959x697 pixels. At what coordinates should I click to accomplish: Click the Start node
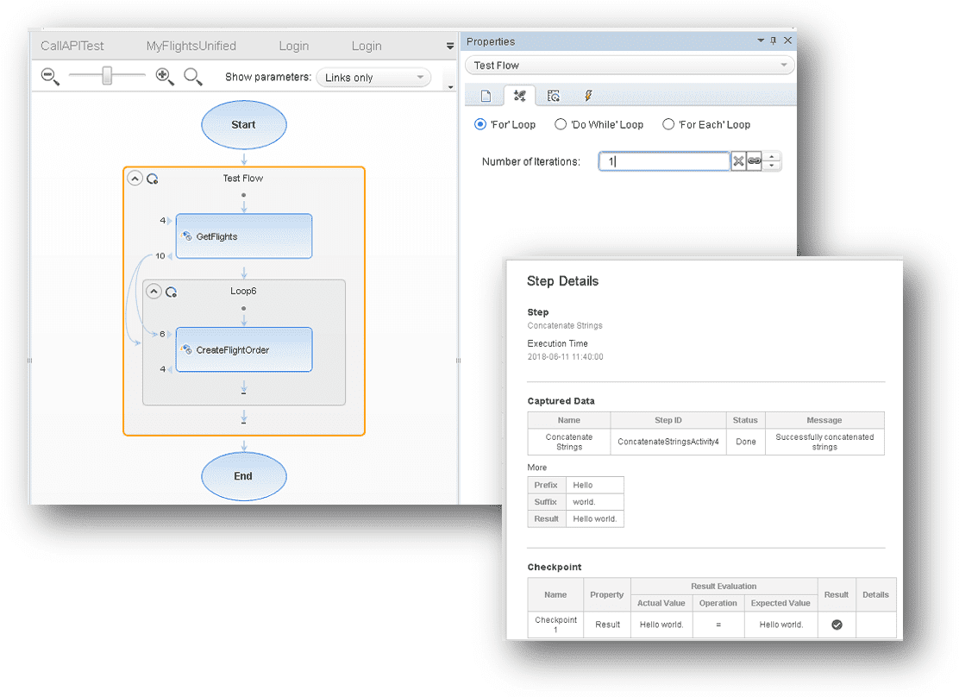click(x=244, y=125)
